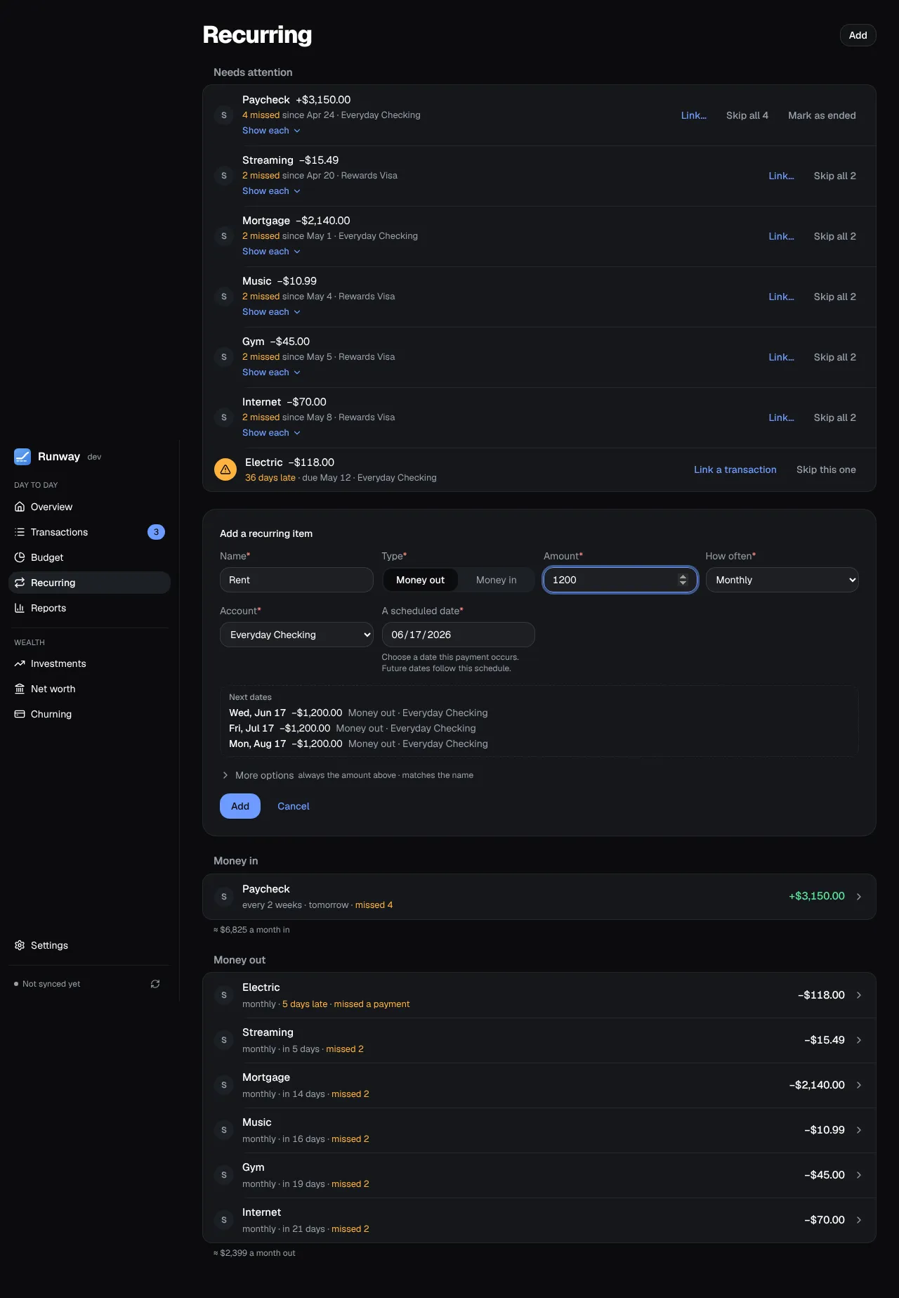Click the Runway logo icon
Viewport: 899px width, 1298px height.
coord(22,457)
